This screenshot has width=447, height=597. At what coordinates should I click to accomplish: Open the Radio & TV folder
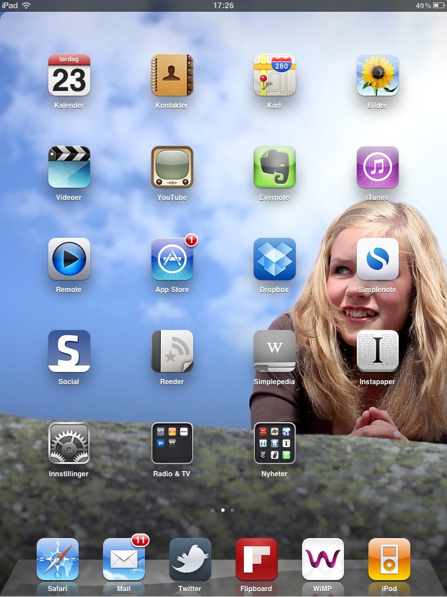pos(172,443)
